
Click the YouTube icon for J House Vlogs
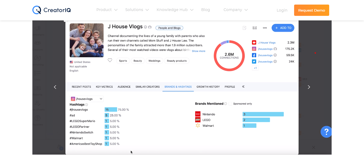pos(254,42)
